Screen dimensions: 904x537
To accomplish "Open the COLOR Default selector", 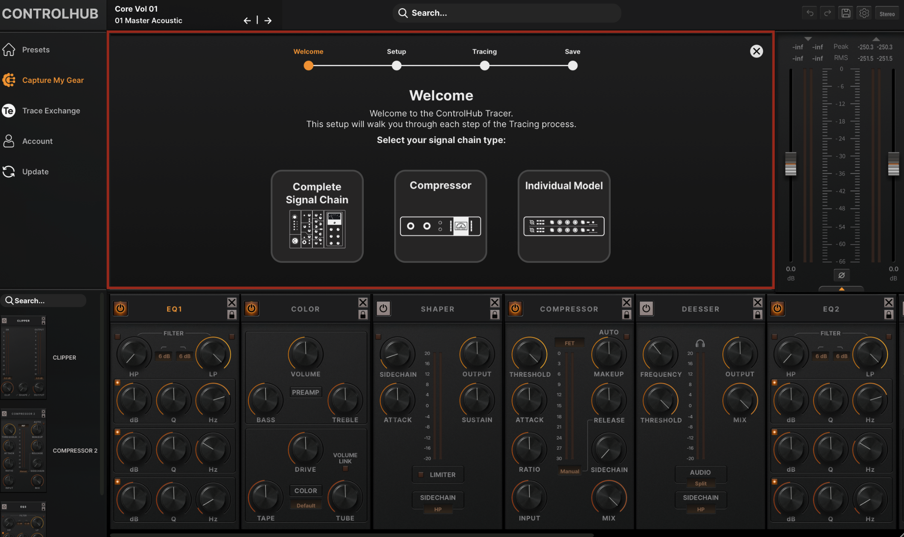I will coord(306,506).
